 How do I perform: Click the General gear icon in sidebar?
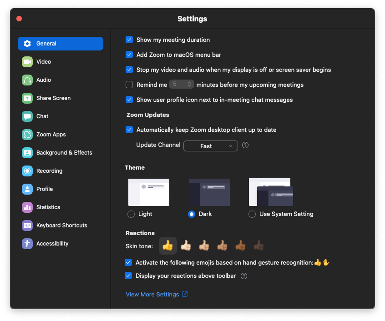(27, 44)
